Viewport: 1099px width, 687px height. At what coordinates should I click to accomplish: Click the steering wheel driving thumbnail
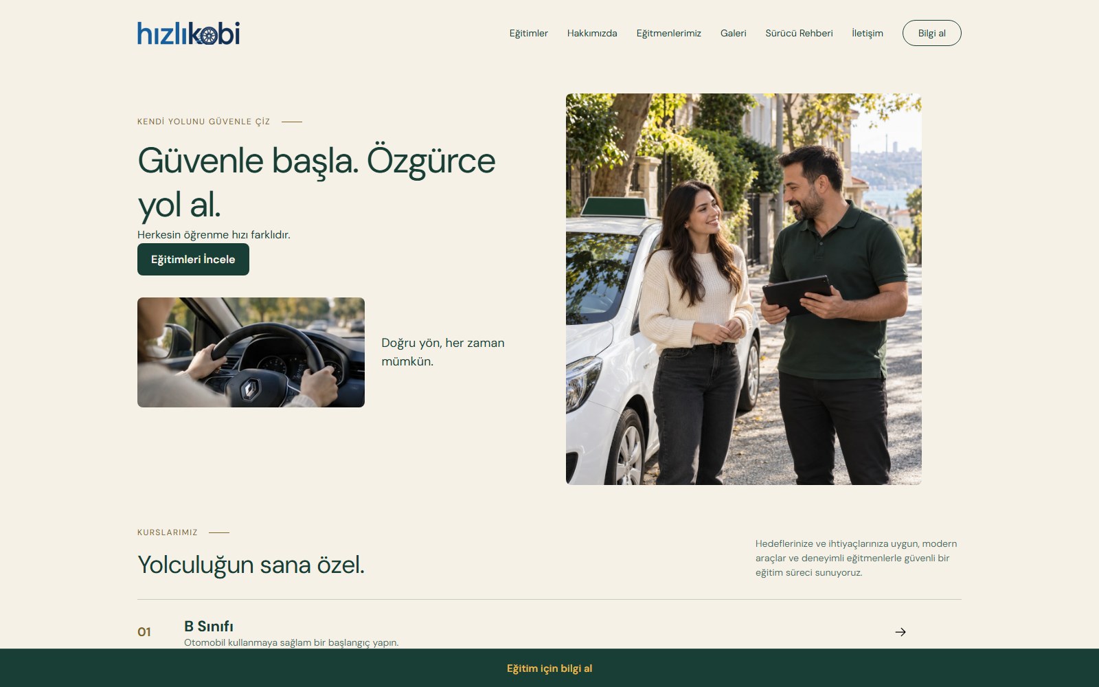click(x=251, y=352)
